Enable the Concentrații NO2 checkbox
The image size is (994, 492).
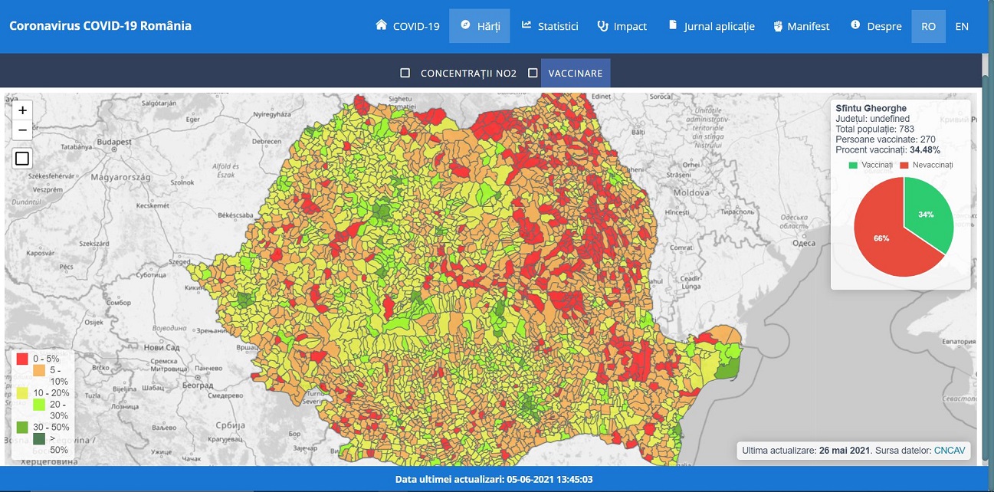click(x=405, y=74)
